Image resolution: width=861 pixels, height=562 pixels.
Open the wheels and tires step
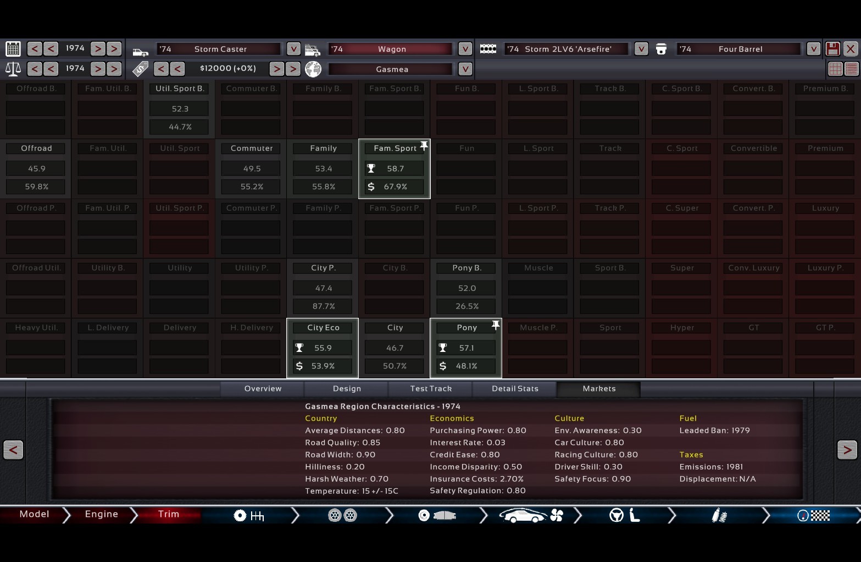pos(342,515)
